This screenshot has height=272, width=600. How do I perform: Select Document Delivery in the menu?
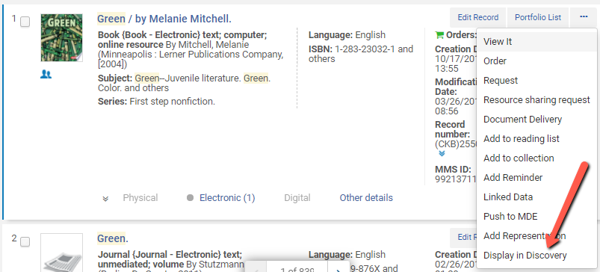(537, 120)
